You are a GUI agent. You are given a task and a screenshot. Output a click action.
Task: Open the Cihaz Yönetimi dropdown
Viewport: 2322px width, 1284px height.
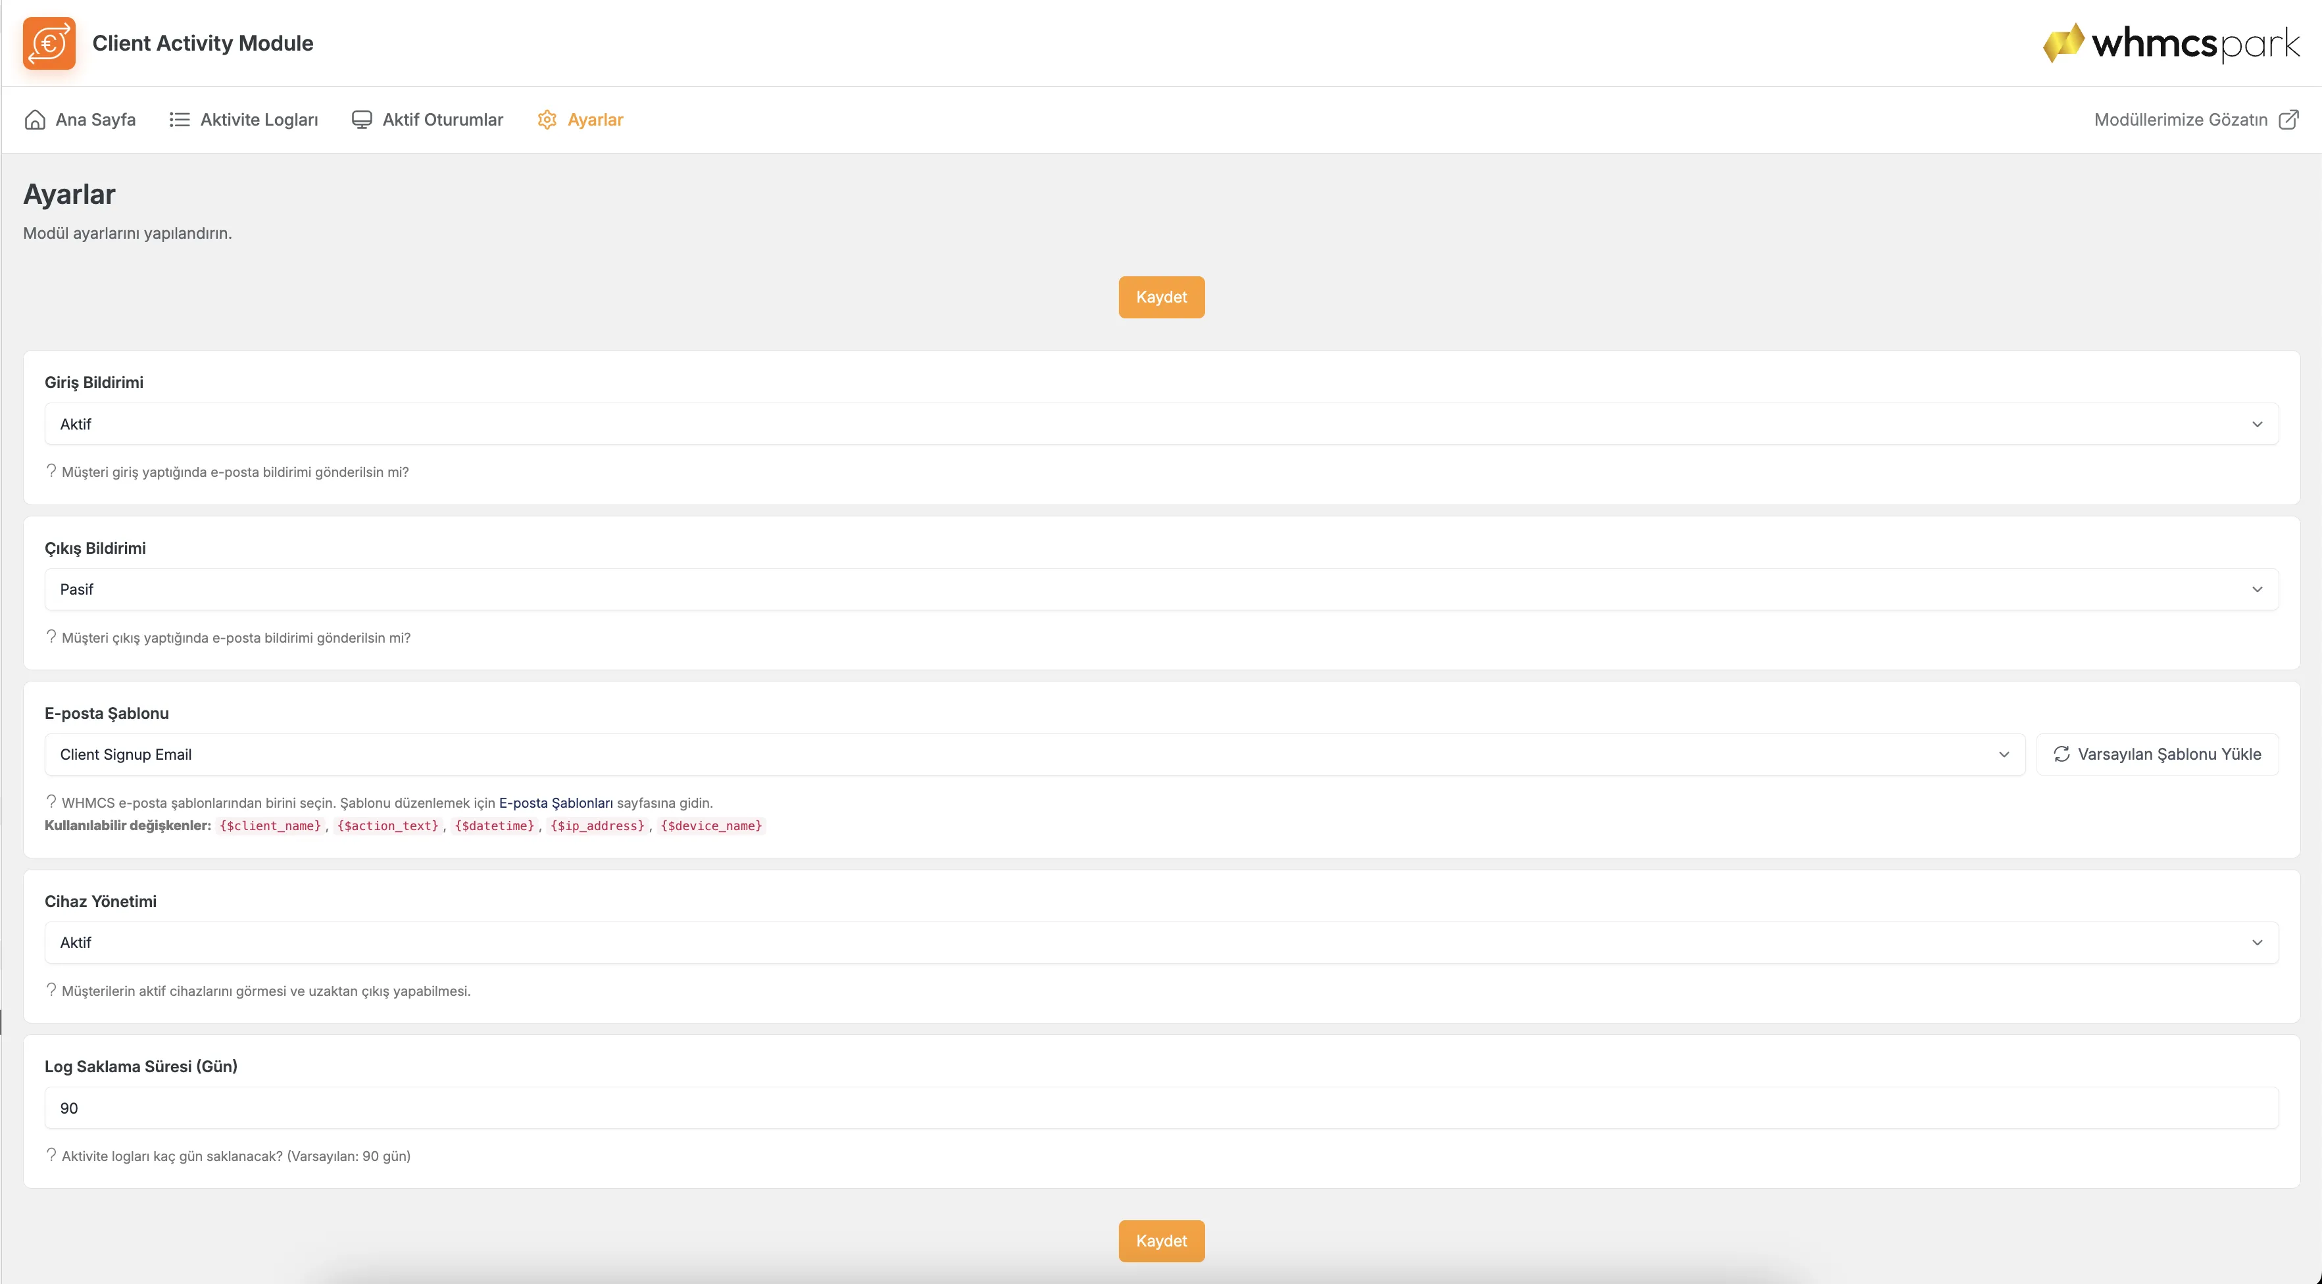pyautogui.click(x=1161, y=942)
